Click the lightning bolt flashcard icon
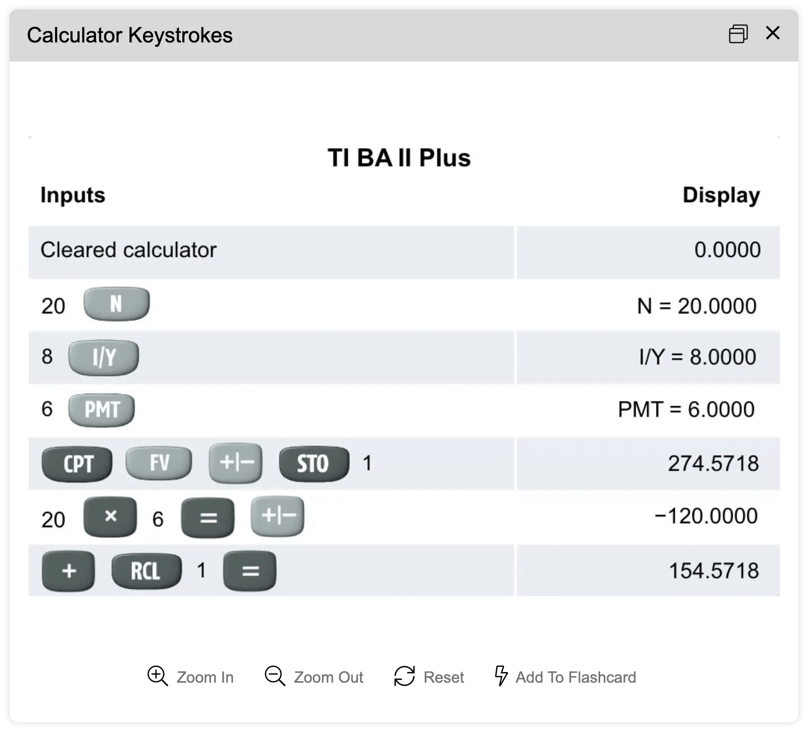 pos(501,676)
